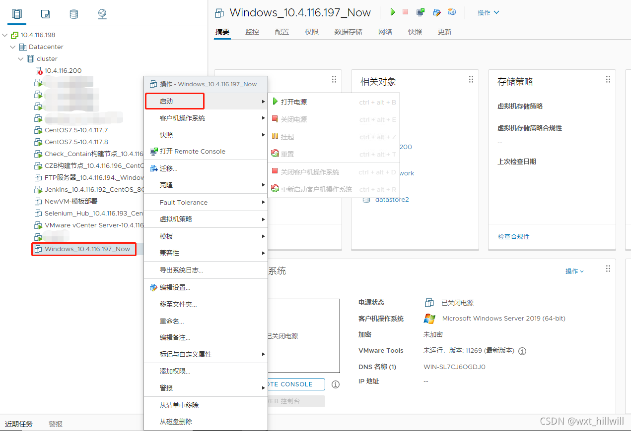Select 编辑备注 in the context menu
The width and height of the screenshot is (631, 431).
pos(206,337)
